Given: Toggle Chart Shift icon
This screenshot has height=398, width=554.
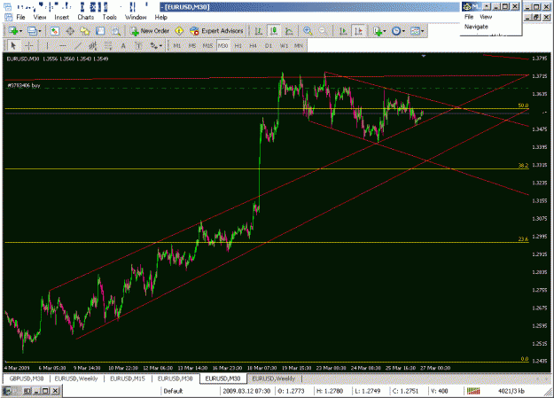Looking at the screenshot, I should coord(359,31).
